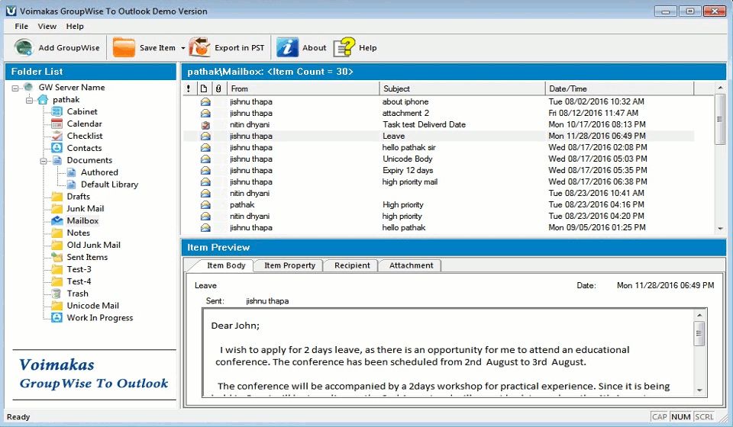733x427 pixels.
Task: Select the message high priority mail
Action: click(x=438, y=182)
